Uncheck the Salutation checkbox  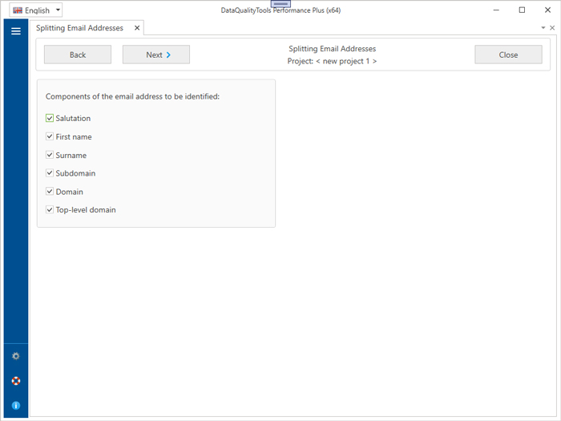[50, 118]
